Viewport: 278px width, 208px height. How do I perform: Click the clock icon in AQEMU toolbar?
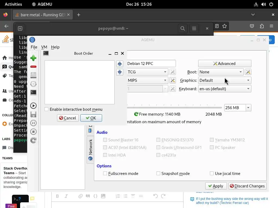coord(33,84)
